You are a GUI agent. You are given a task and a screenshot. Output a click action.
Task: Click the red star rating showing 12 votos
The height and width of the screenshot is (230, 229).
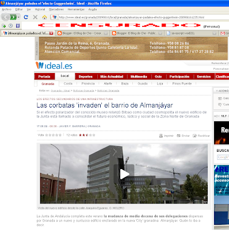[x=87, y=135]
